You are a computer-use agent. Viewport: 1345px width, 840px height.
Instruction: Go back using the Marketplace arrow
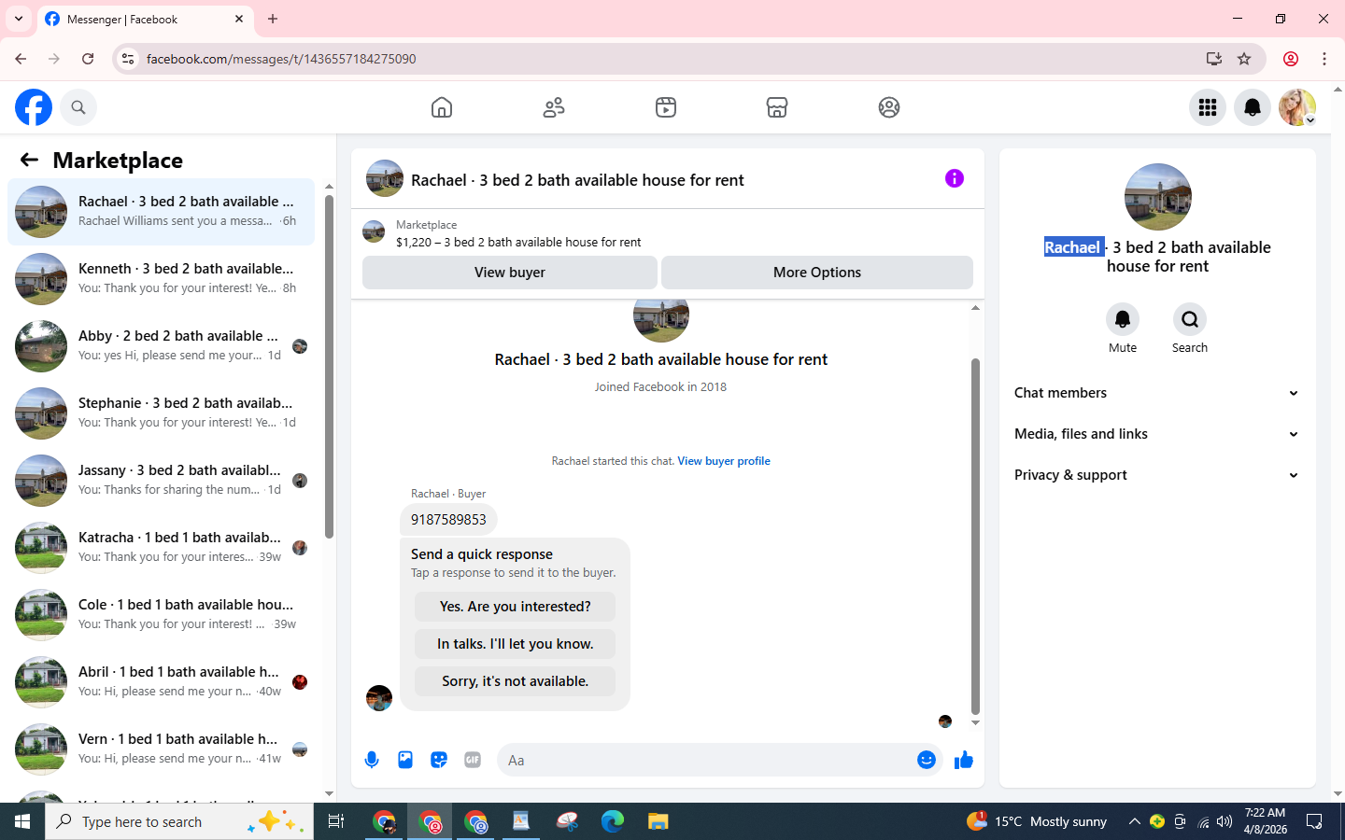point(29,160)
